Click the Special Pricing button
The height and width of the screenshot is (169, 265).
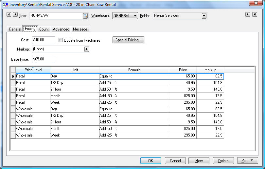(x=128, y=40)
